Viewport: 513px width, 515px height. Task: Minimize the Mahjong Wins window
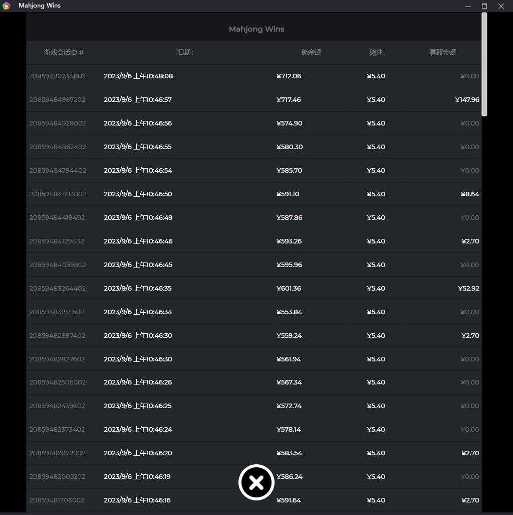tap(468, 6)
